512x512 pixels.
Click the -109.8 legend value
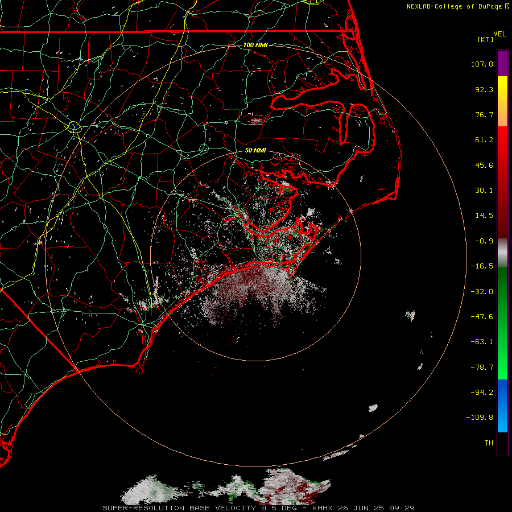[x=480, y=418]
